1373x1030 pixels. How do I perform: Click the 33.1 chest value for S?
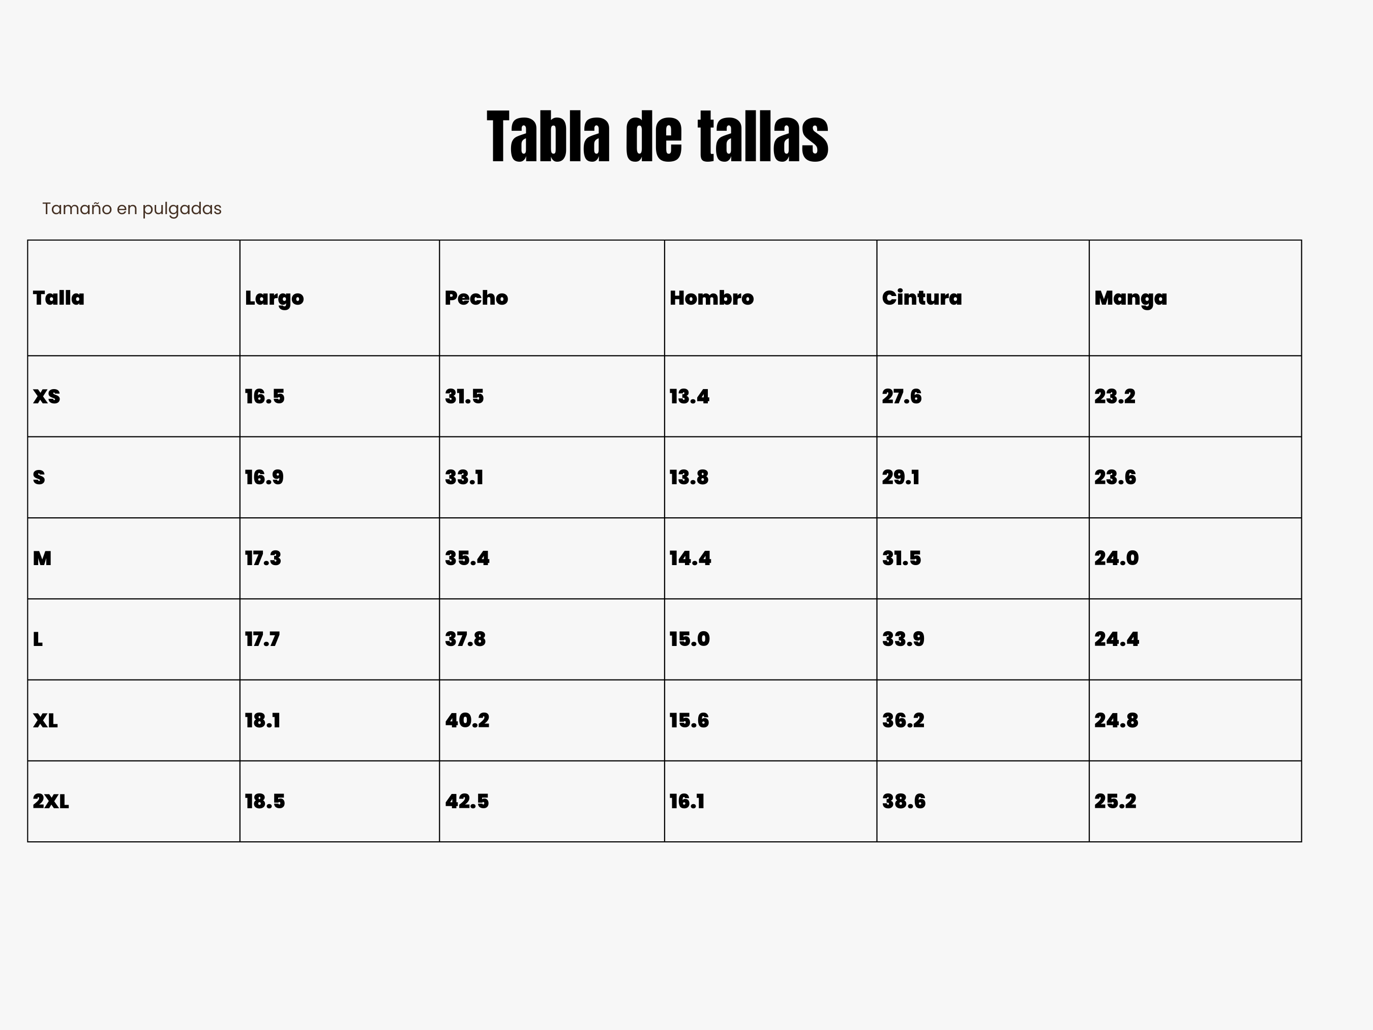tap(464, 478)
